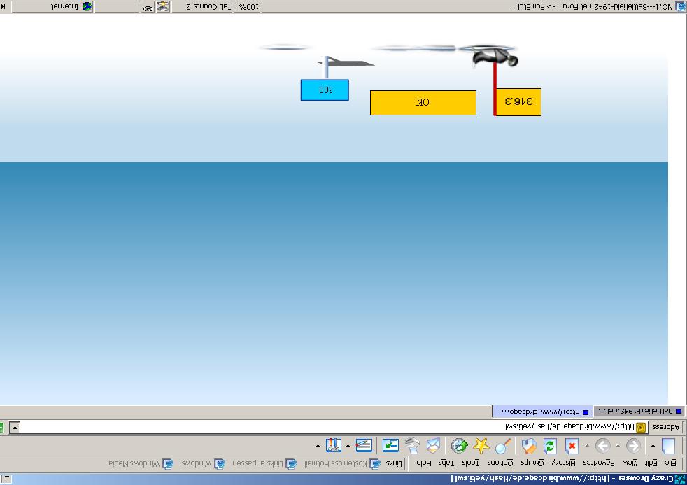
Task: Open the Favorites menu
Action: pyautogui.click(x=598, y=463)
